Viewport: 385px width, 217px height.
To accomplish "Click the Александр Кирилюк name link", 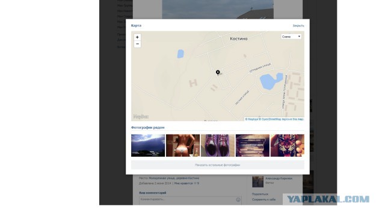I will click(279, 178).
